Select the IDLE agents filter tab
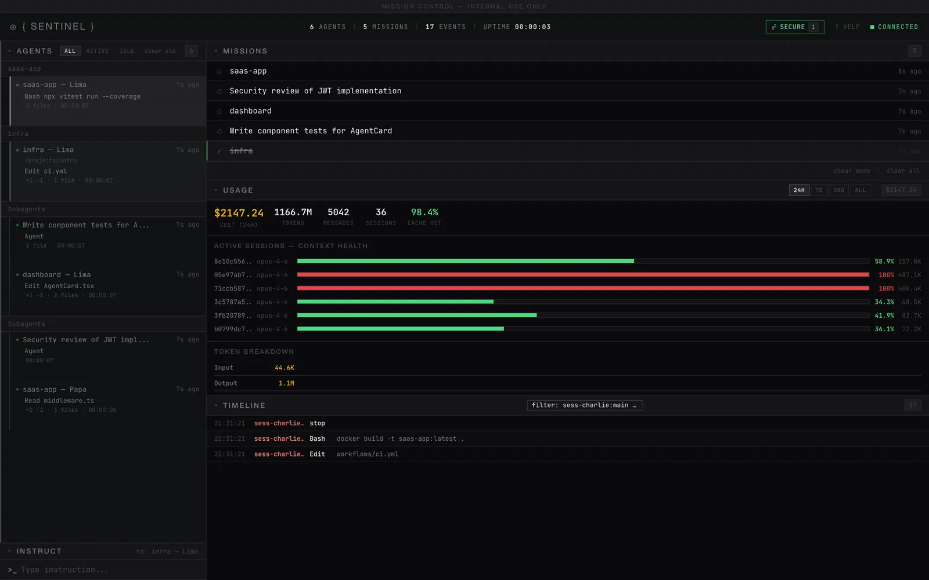 click(127, 51)
